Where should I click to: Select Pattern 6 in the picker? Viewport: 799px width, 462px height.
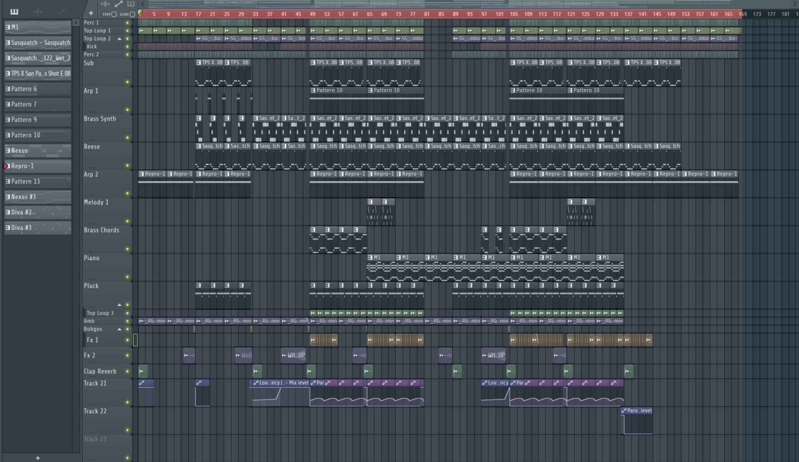coord(38,89)
